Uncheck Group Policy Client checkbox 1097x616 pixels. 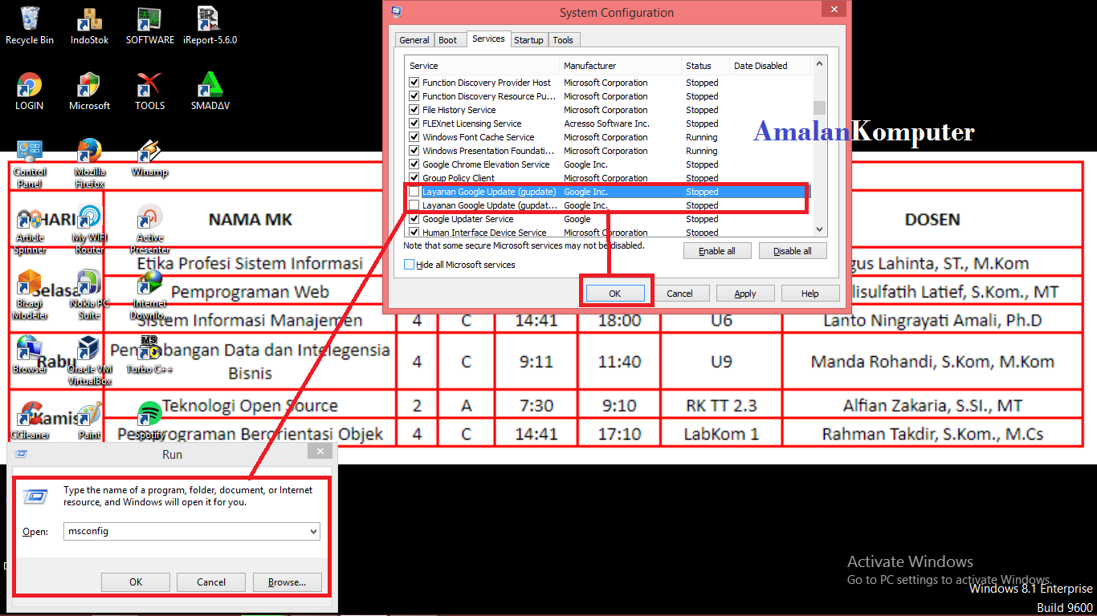[x=414, y=178]
